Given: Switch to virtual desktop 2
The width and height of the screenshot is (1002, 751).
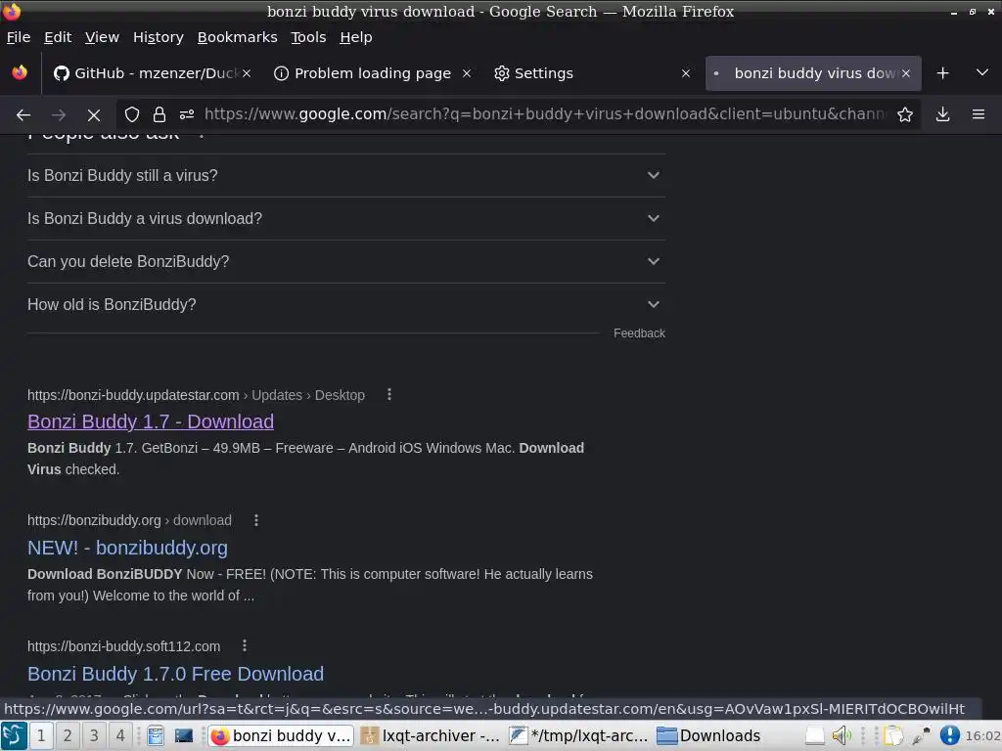Looking at the screenshot, I should [68, 735].
